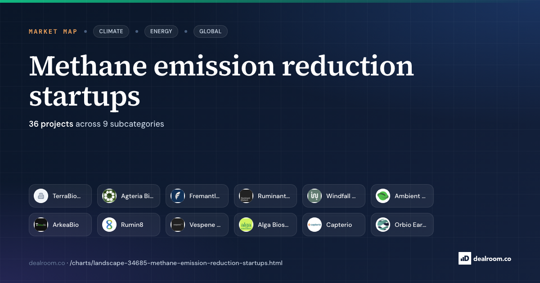This screenshot has height=283, width=540.
Task: Click the ArkeaBio company logo
Action: 41,225
